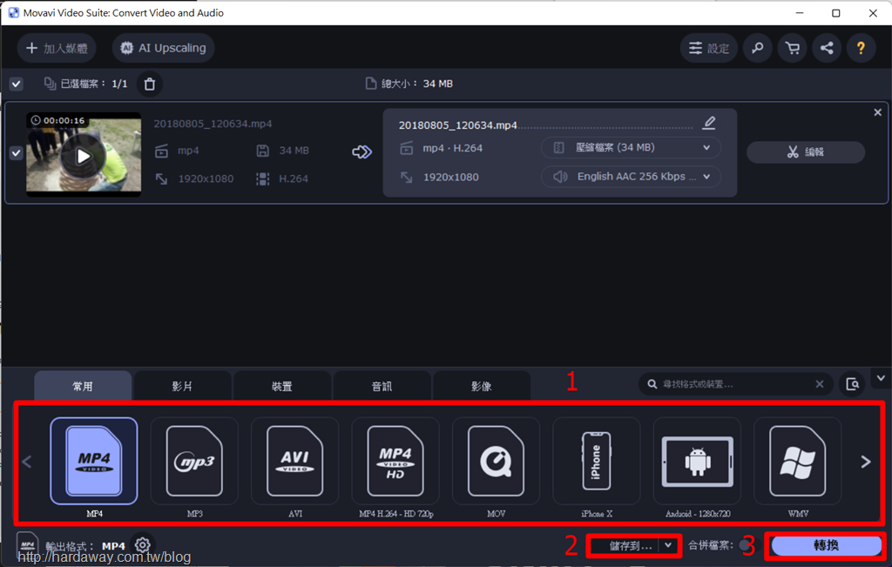Open help with the question mark icon
Screen dimensions: 892x567
[x=862, y=49]
